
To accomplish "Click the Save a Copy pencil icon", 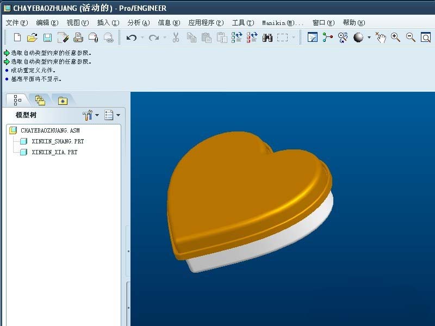I will [63, 37].
